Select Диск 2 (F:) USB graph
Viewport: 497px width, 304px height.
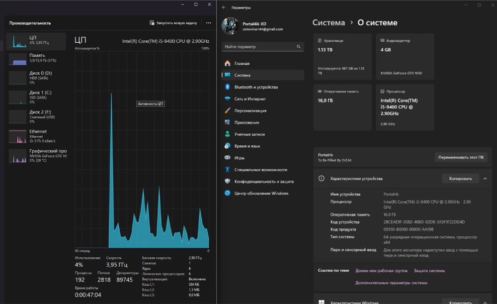point(18,116)
